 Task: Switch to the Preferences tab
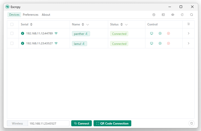30,15
